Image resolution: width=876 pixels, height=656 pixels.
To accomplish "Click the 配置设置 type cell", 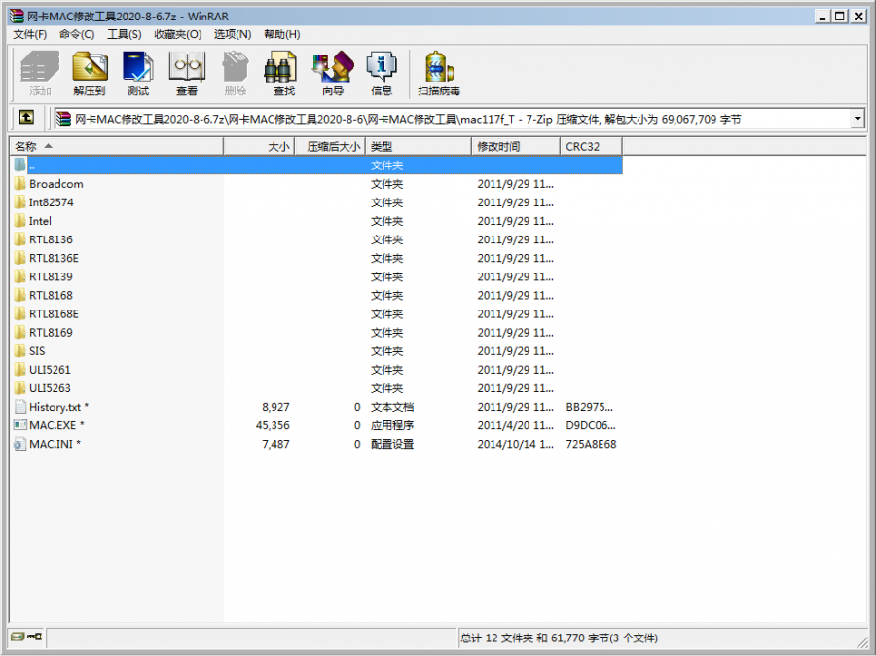I will click(392, 444).
